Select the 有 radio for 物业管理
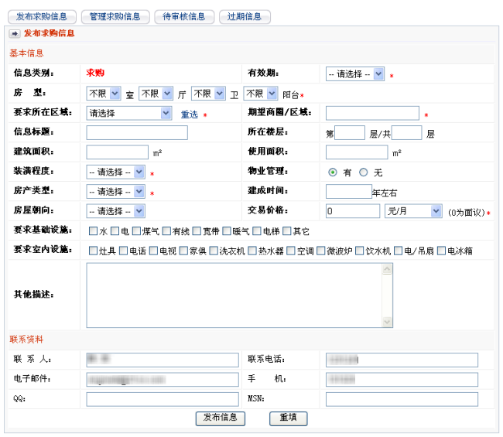Image resolution: width=503 pixels, height=437 pixels. pos(333,172)
